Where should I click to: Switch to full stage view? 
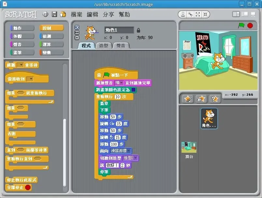tap(245, 14)
